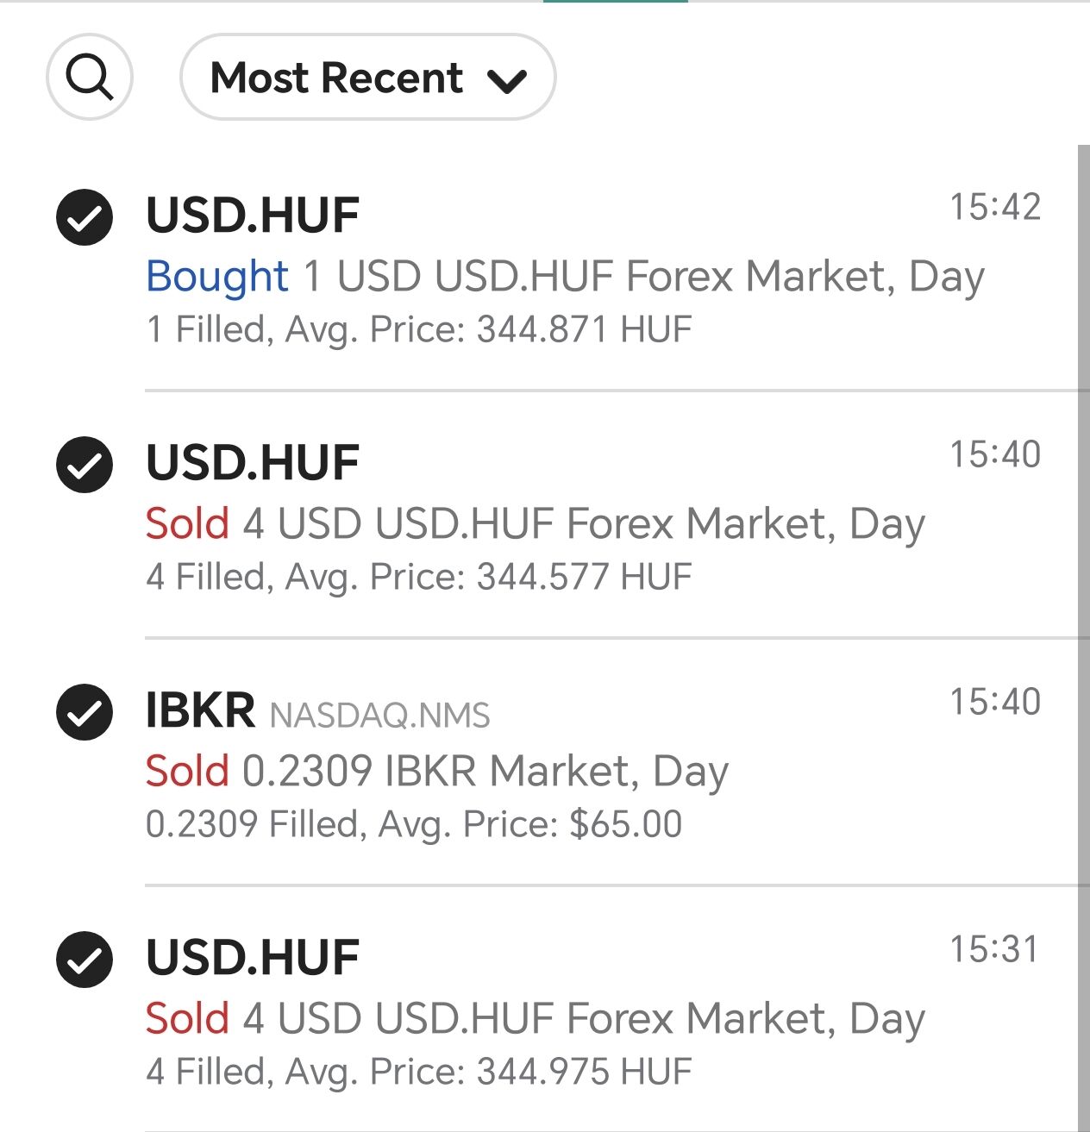Screen dimensions: 1090x1132
Task: Tap filled checkmark icon of 15:31 USD.HUF order
Action: [x=85, y=960]
